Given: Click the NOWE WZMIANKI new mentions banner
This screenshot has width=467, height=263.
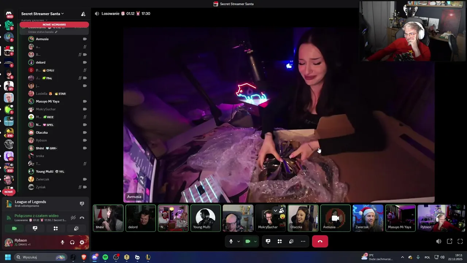Looking at the screenshot, I should point(54,24).
